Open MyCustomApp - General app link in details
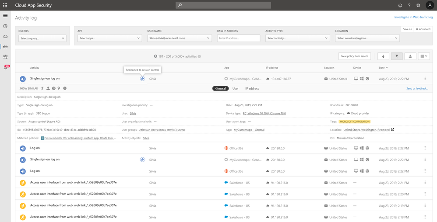The image size is (437, 222). pos(249,130)
